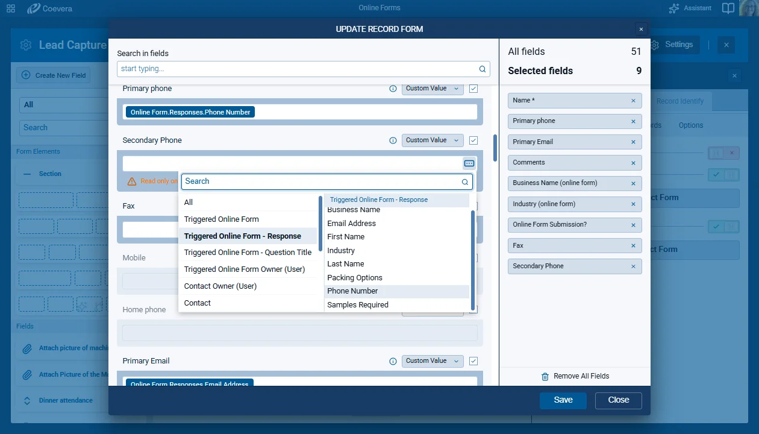Click the ellipsis button in Secondary Phone field
Viewport: 759px width, 434px height.
pyautogui.click(x=469, y=163)
